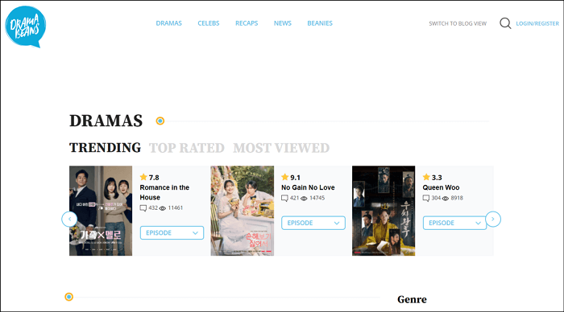Click comments icon under Queen Woo

click(426, 198)
